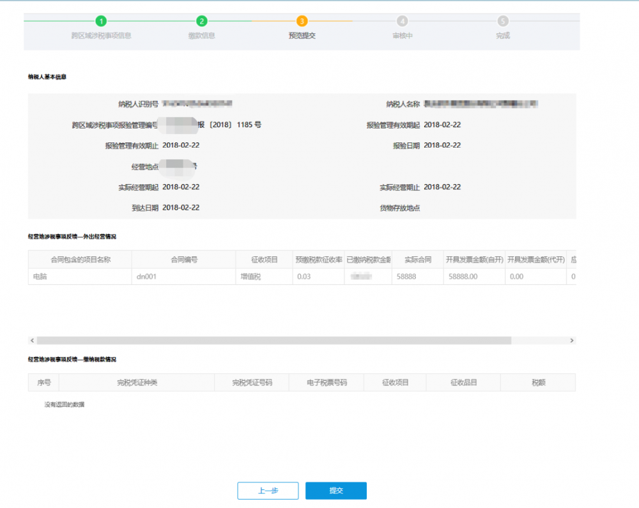Screen dimensions: 639x508
Task: Click right arrow of horizontal scrollbar
Action: point(572,341)
